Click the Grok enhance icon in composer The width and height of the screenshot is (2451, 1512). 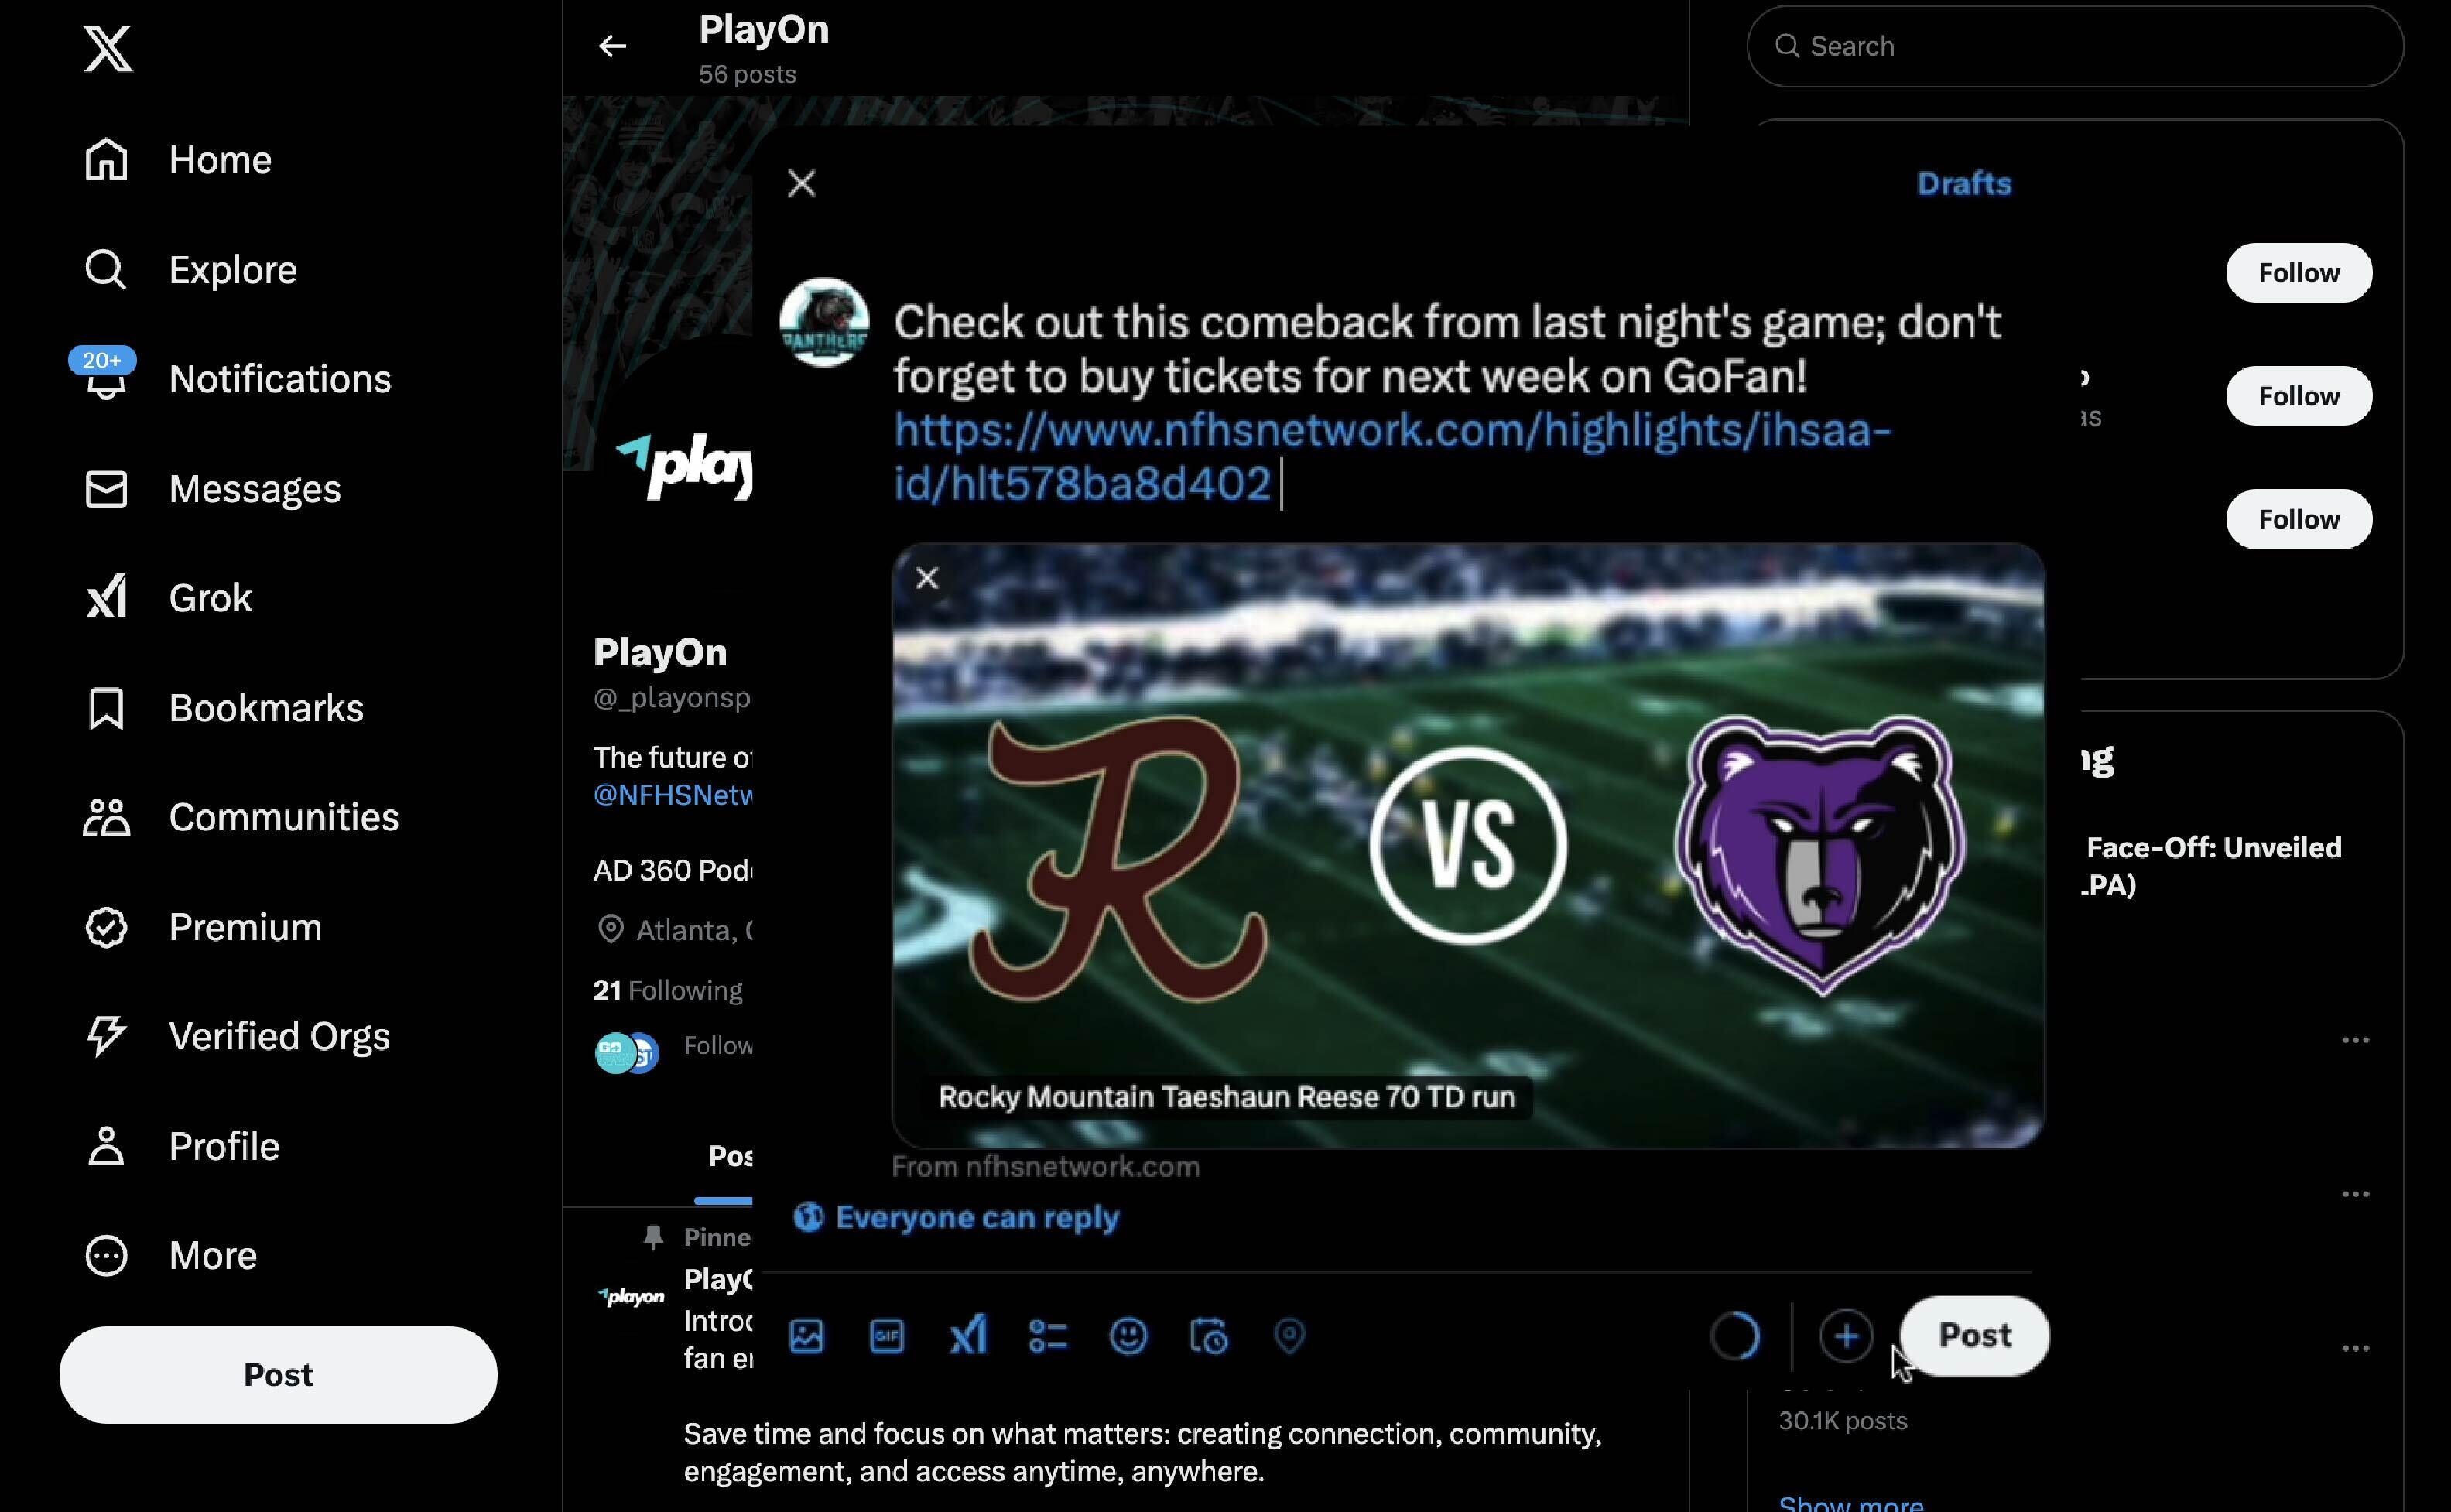point(967,1336)
